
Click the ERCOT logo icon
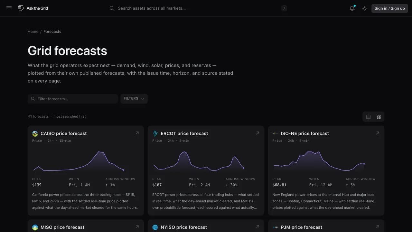[x=155, y=133]
